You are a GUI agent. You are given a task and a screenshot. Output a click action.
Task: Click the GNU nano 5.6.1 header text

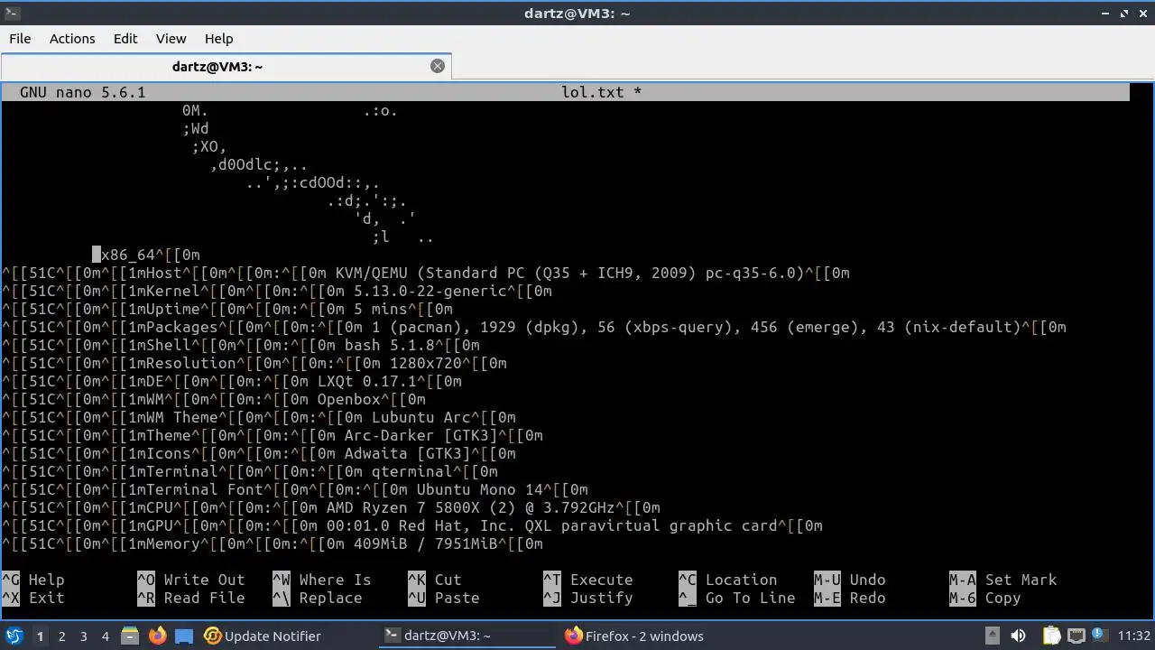pos(82,92)
